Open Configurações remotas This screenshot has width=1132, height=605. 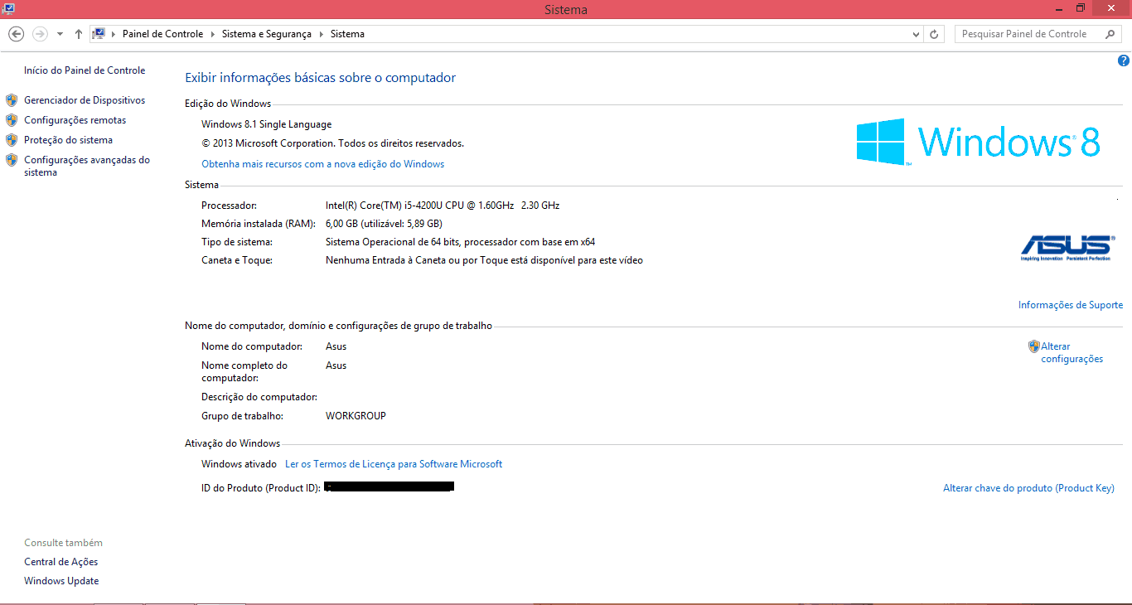pos(75,120)
